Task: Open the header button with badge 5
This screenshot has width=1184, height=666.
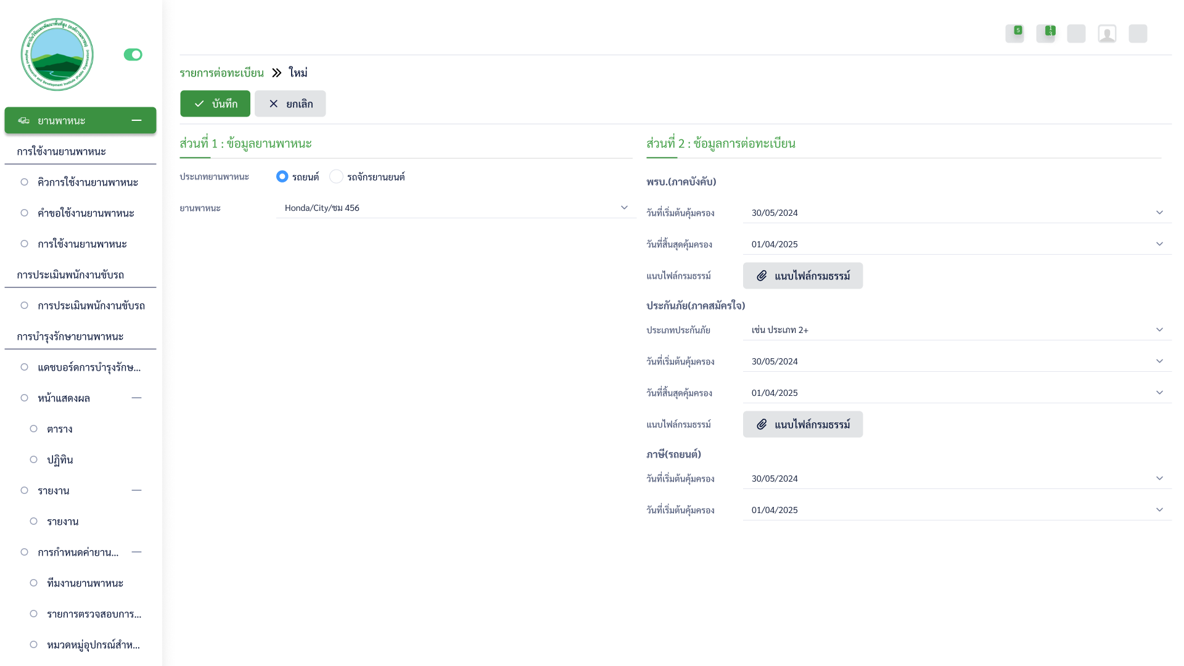Action: point(1014,33)
